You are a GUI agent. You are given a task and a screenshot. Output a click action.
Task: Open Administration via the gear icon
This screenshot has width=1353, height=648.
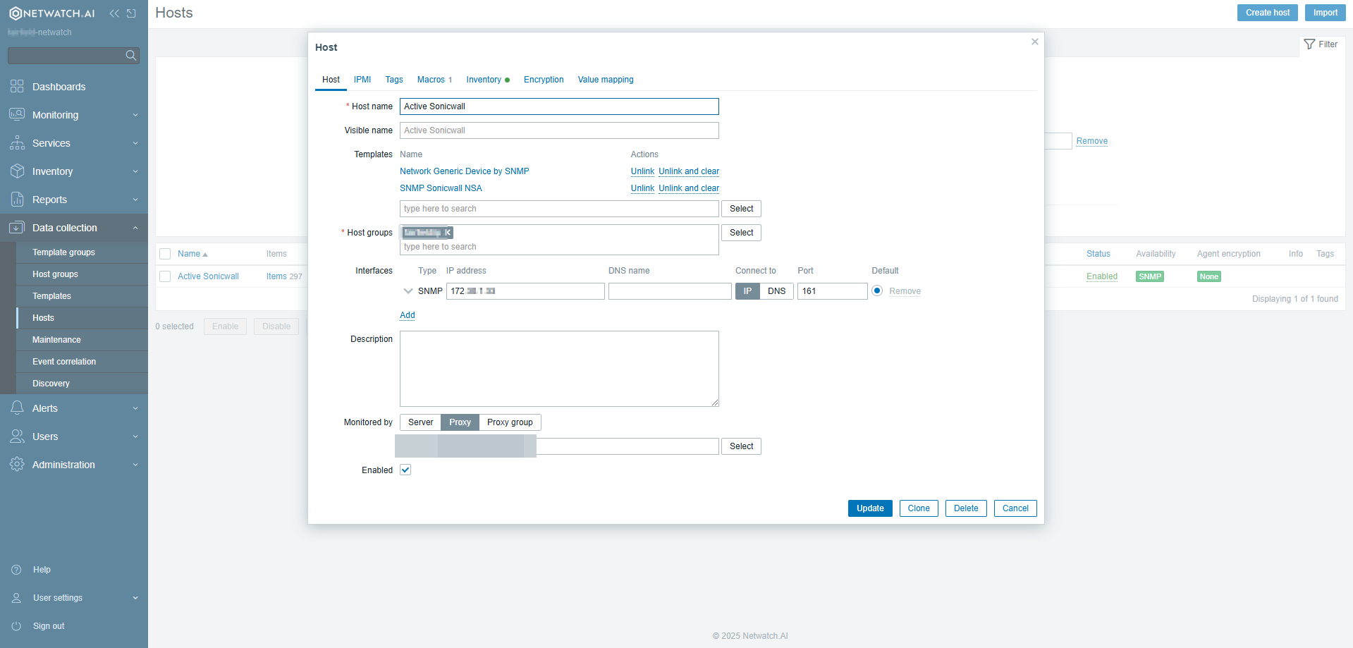18,464
